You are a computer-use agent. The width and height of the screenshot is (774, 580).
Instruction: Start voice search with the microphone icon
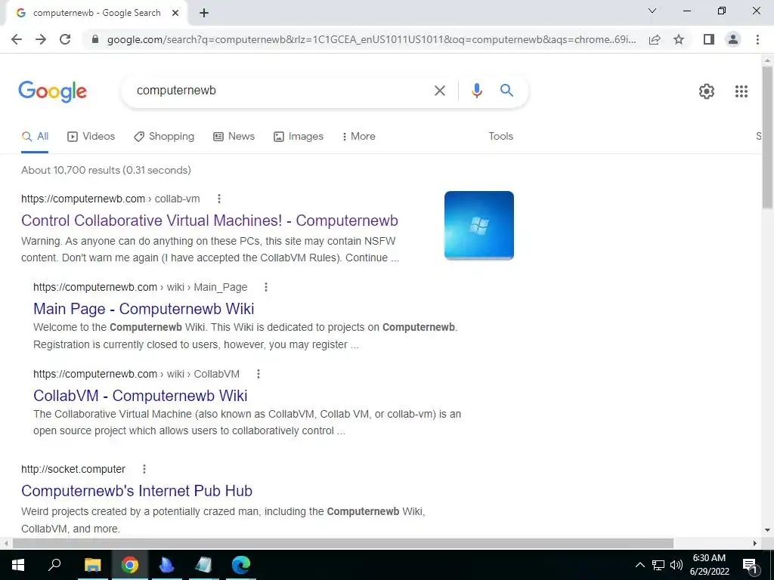pyautogui.click(x=476, y=91)
